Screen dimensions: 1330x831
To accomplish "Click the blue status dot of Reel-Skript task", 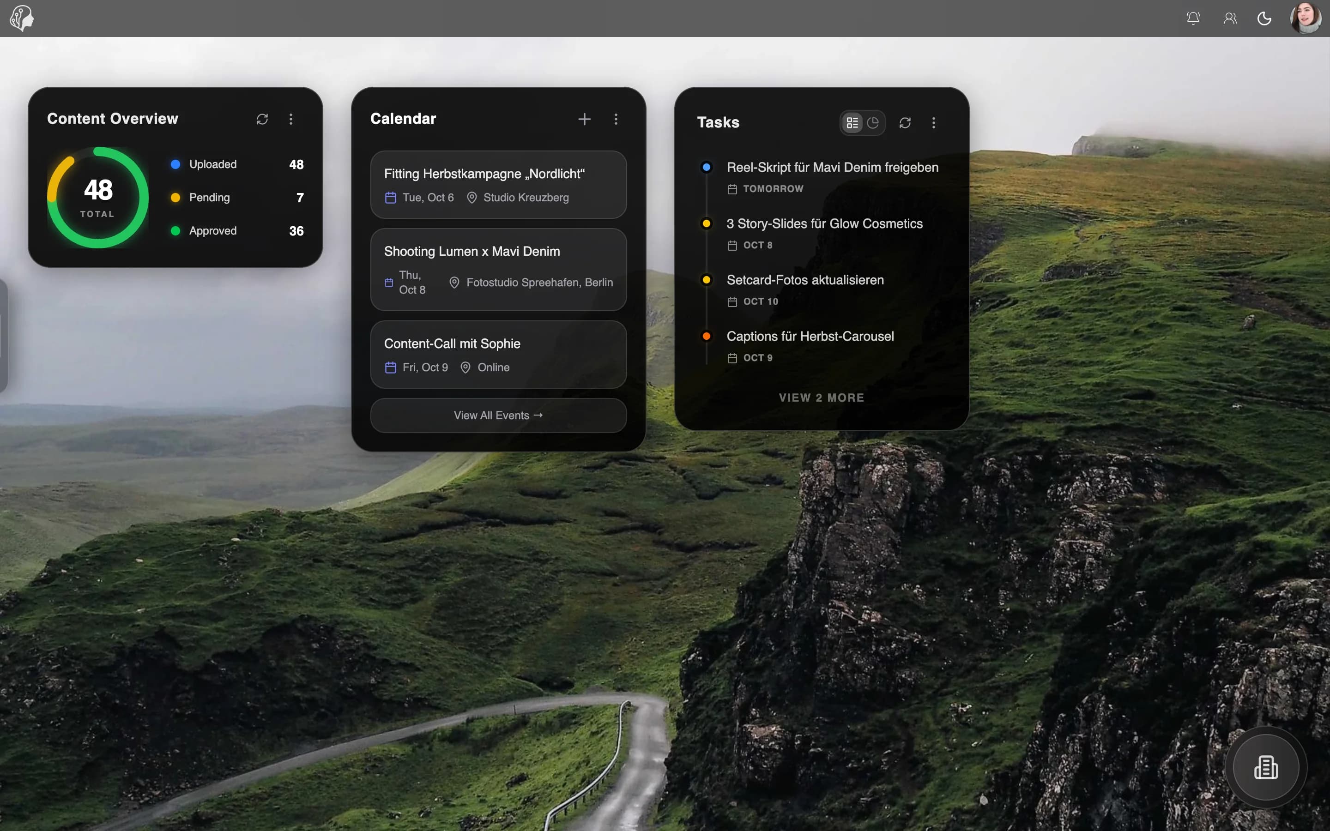I will coord(707,167).
